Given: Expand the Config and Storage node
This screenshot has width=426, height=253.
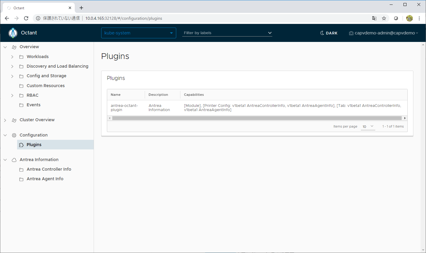Looking at the screenshot, I should pos(12,76).
